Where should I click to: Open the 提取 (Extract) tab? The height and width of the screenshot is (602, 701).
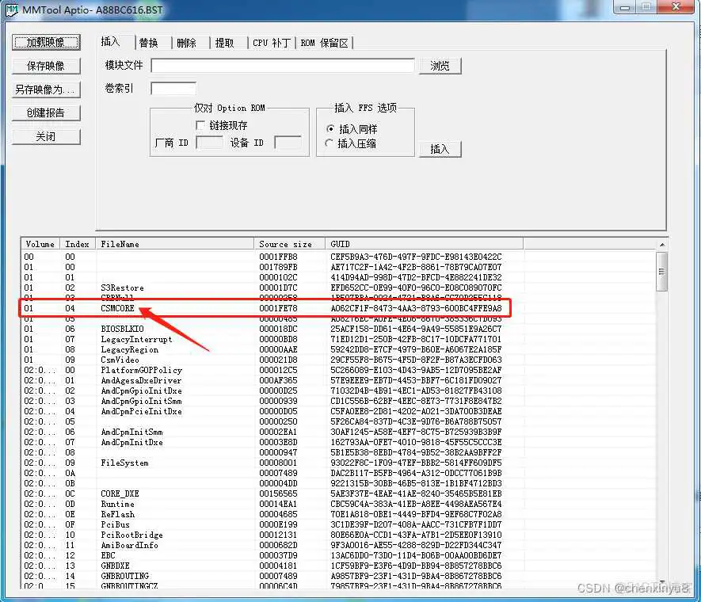coord(226,43)
